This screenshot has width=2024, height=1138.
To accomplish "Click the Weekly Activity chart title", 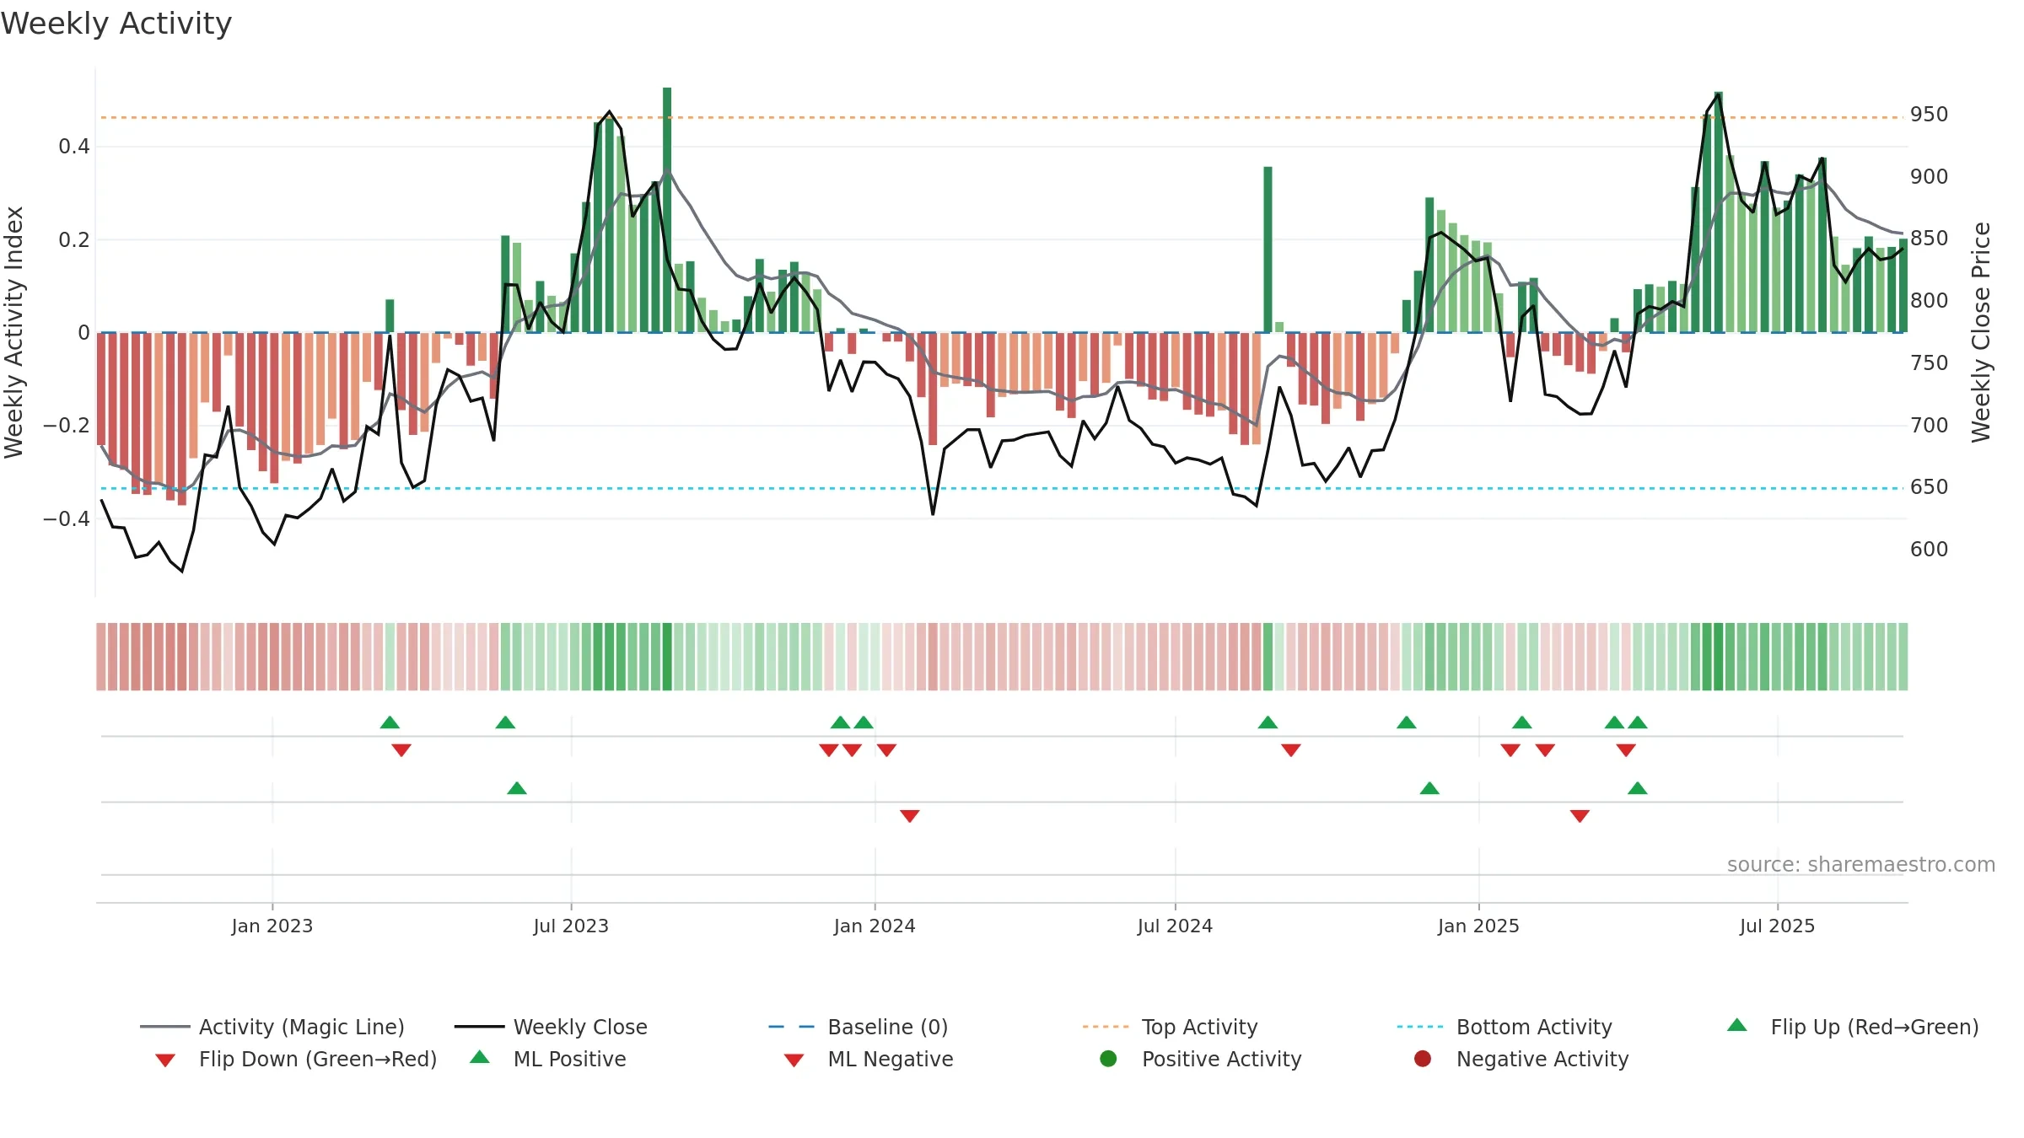I will coord(116,24).
